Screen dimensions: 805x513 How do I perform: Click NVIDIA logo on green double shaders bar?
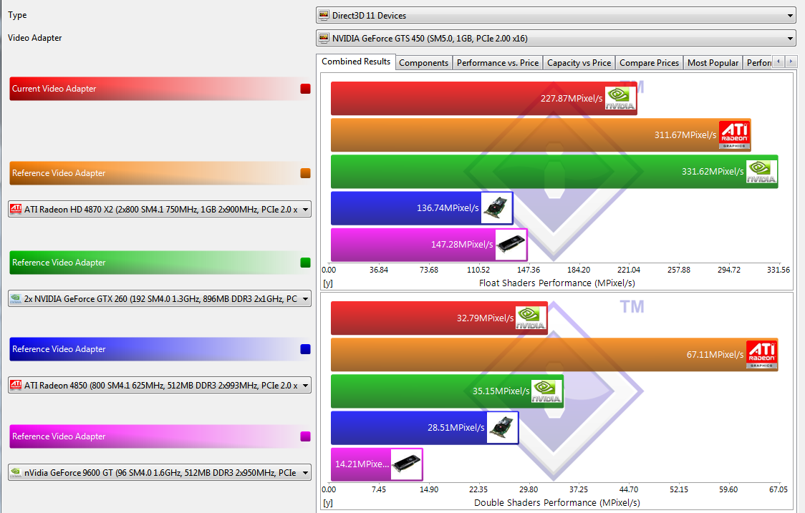[x=546, y=391]
